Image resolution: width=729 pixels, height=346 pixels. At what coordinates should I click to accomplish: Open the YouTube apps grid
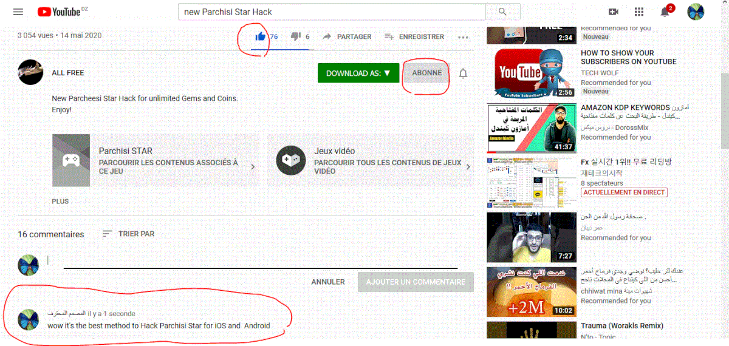click(x=638, y=12)
